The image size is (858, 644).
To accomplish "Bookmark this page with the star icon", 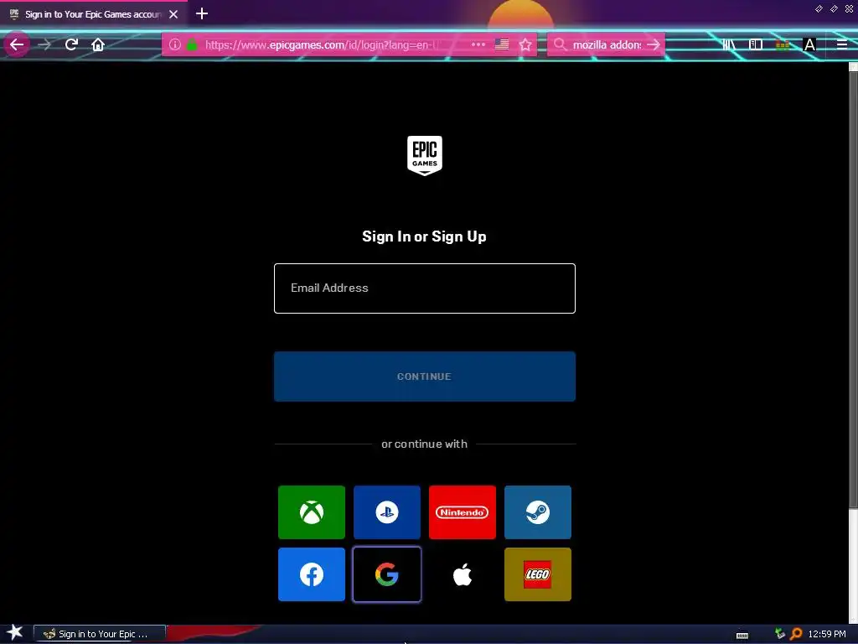I will pyautogui.click(x=525, y=44).
